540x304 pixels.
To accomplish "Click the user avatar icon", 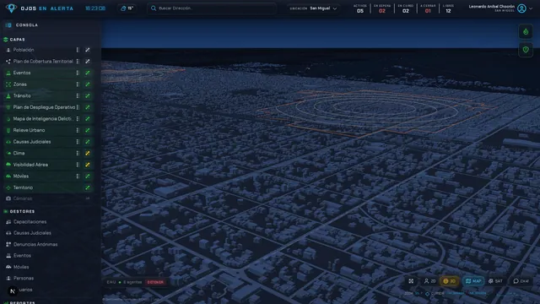I will point(521,8).
